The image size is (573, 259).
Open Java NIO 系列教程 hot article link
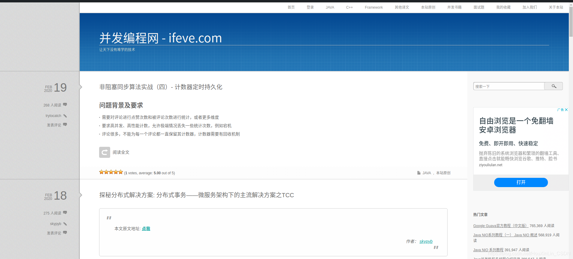pyautogui.click(x=488, y=250)
